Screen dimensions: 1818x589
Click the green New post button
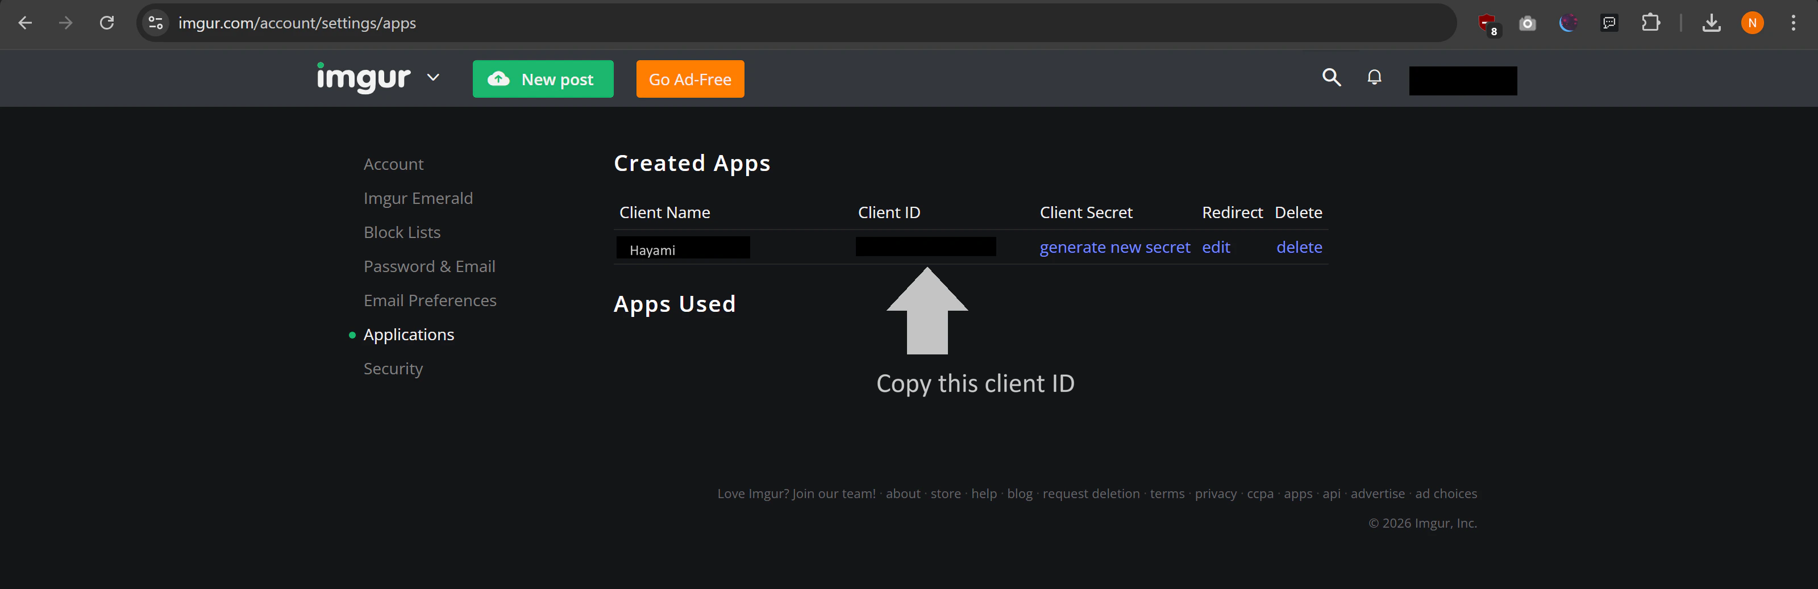pos(543,79)
